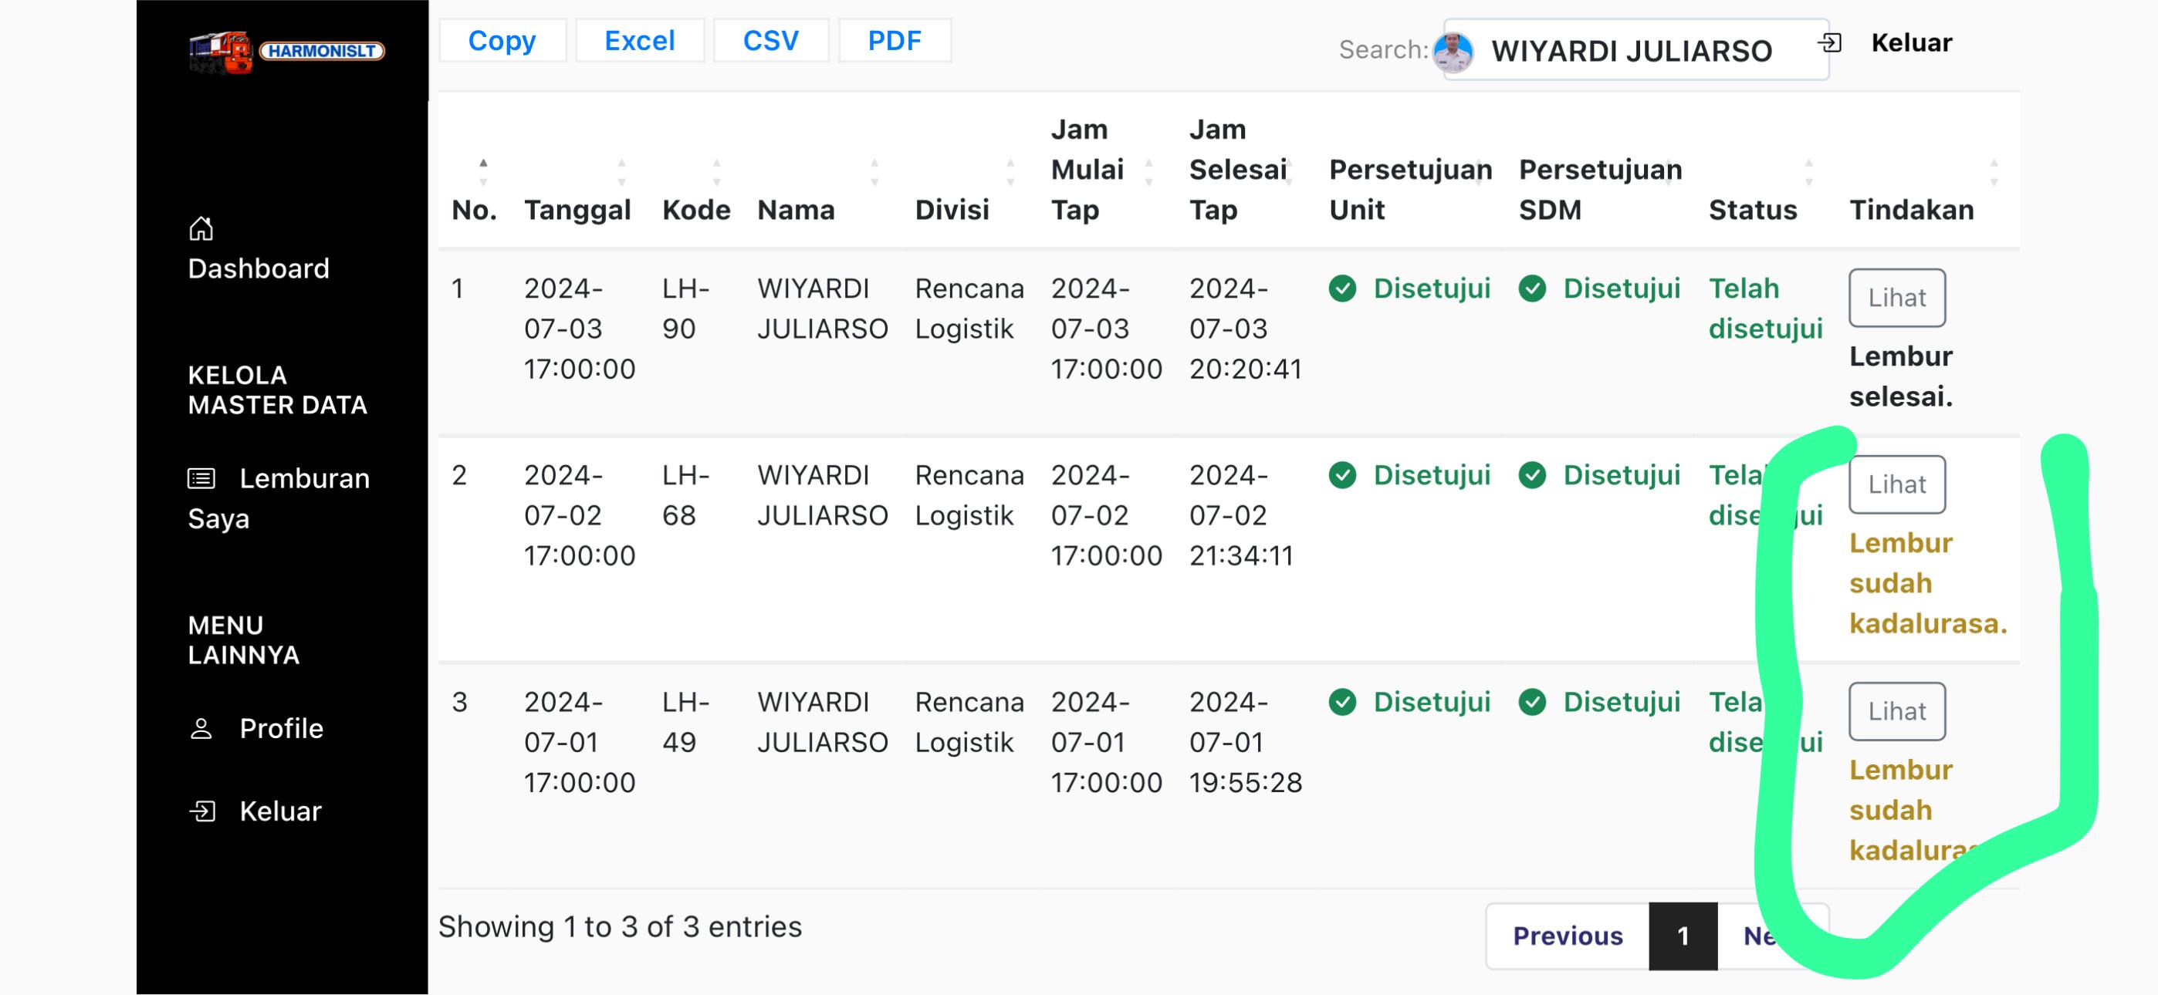Sort table by Nama column

click(796, 209)
